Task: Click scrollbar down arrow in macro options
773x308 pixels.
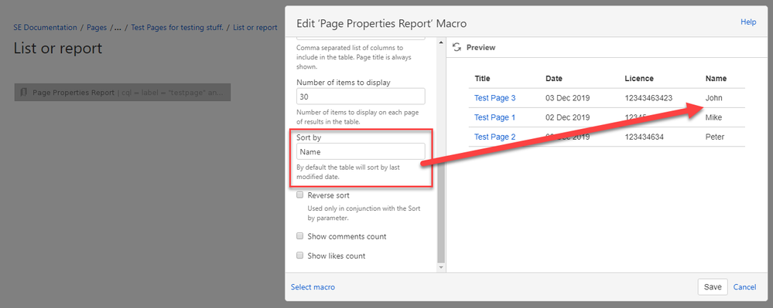Action: coord(441,268)
